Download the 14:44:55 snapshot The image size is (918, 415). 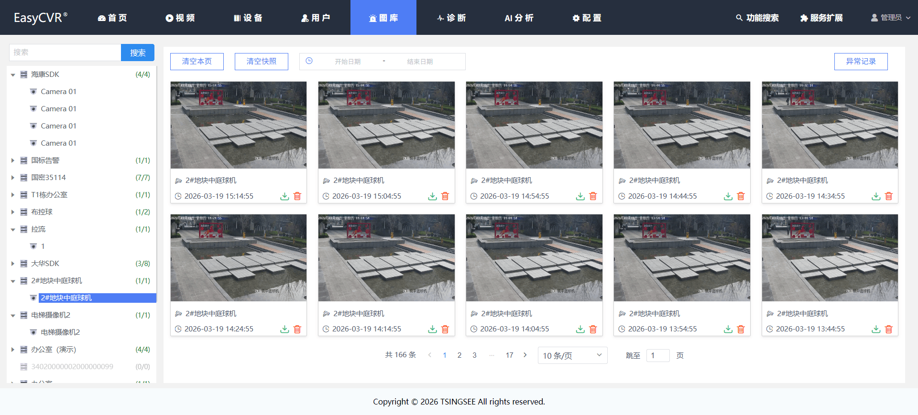click(x=728, y=196)
